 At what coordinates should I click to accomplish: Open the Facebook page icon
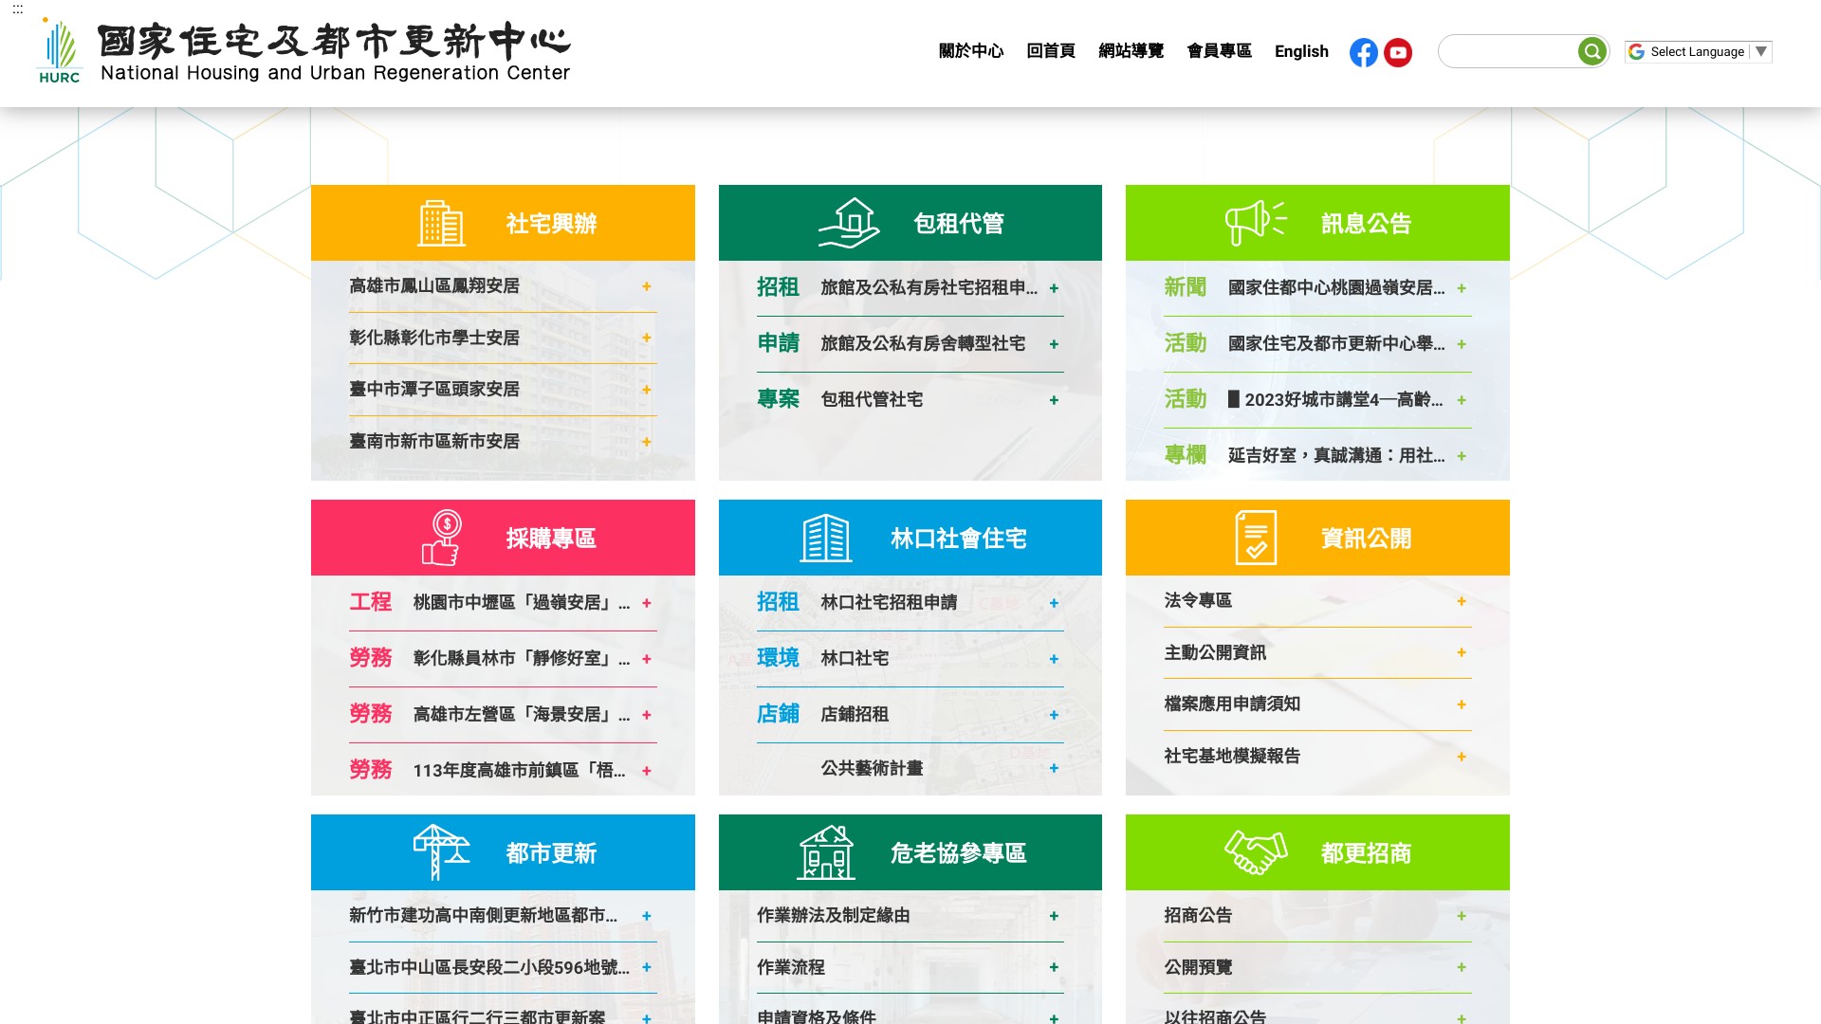coord(1363,52)
